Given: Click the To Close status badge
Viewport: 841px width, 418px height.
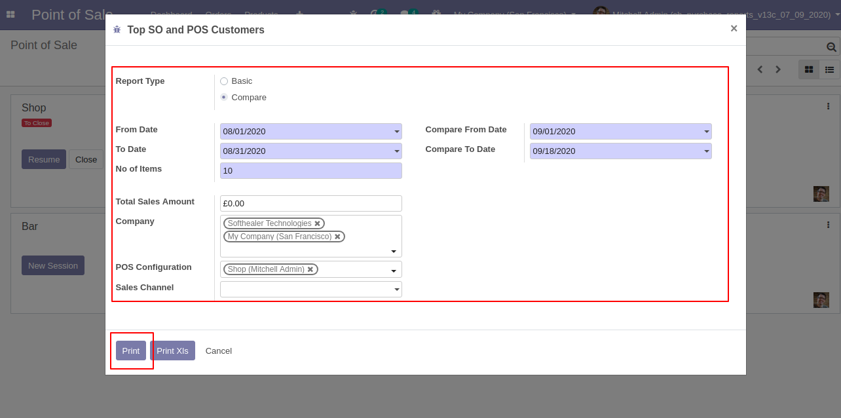Looking at the screenshot, I should (x=37, y=123).
